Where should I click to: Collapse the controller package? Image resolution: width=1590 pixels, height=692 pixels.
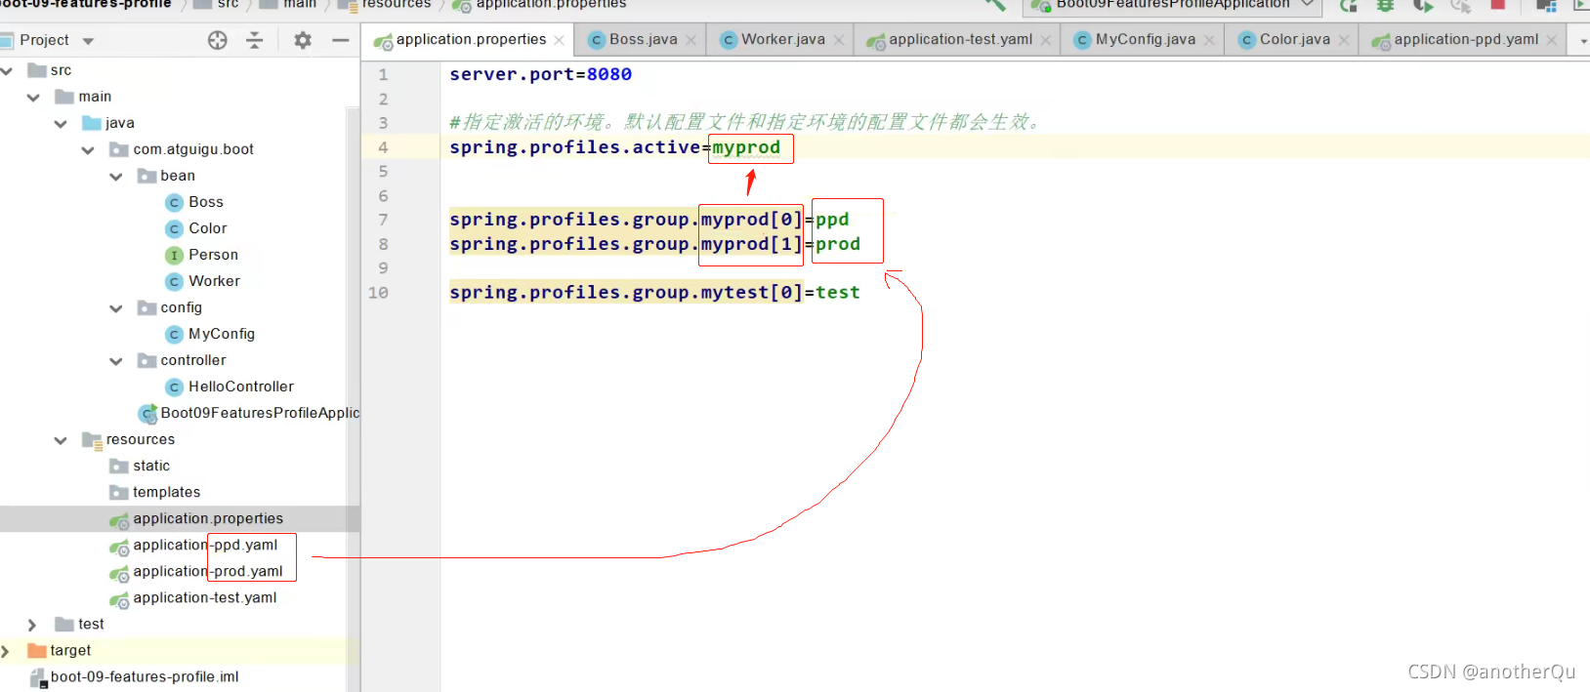tap(116, 360)
